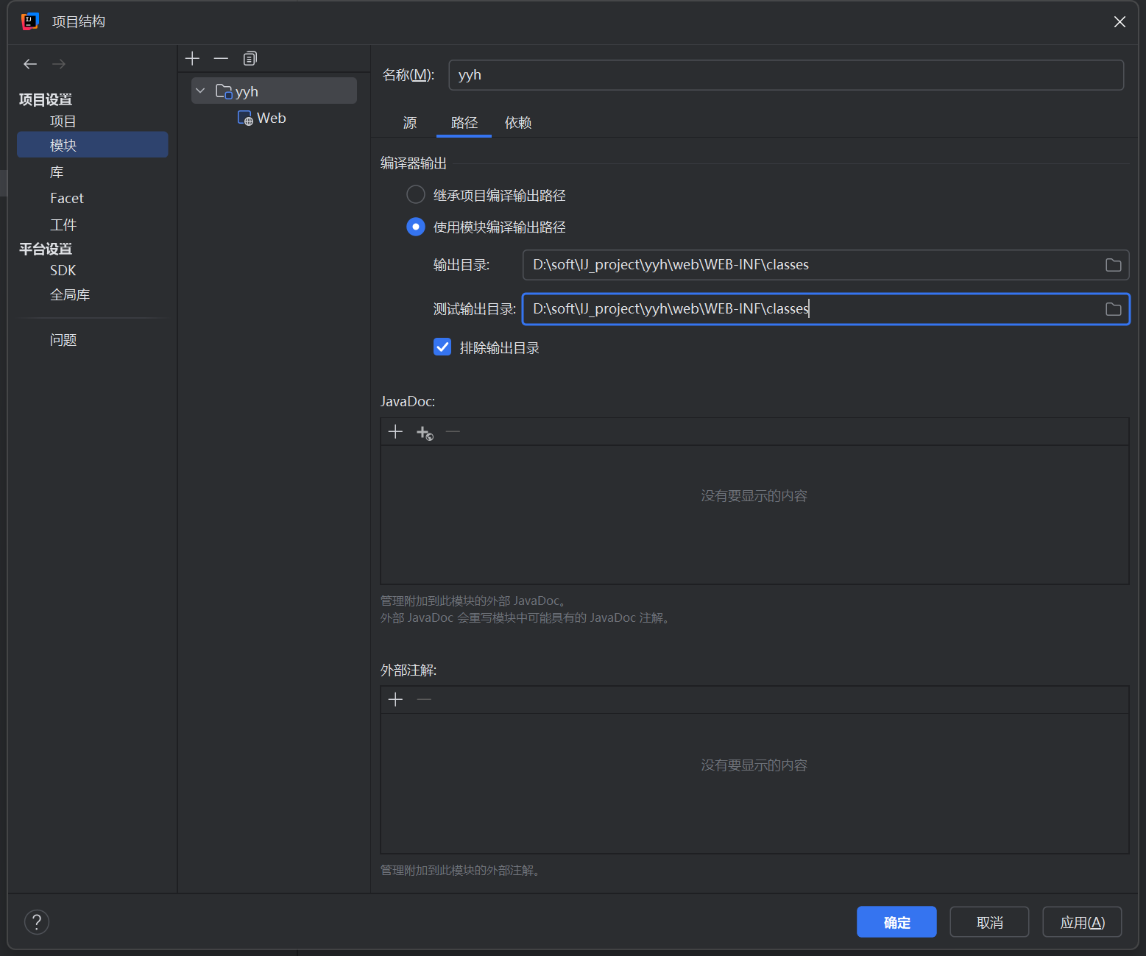This screenshot has height=956, width=1146.
Task: Select the 使用模块编译输出路径 radio button
Action: [x=415, y=227]
